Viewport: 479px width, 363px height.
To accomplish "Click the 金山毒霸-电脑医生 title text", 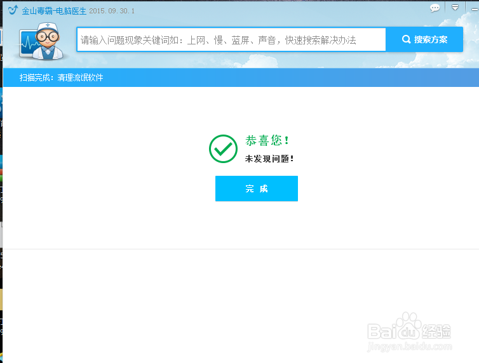I will click(x=54, y=11).
